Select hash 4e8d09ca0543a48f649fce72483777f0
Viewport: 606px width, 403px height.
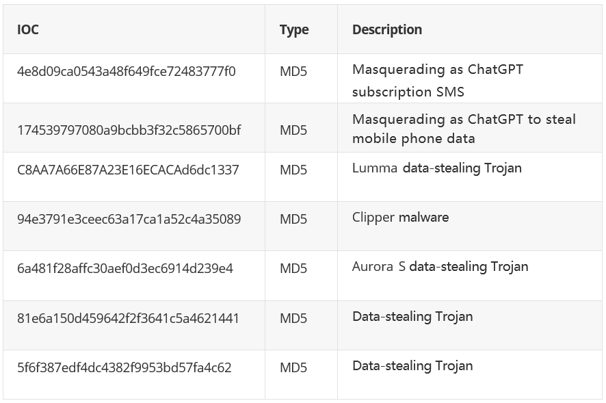(127, 72)
